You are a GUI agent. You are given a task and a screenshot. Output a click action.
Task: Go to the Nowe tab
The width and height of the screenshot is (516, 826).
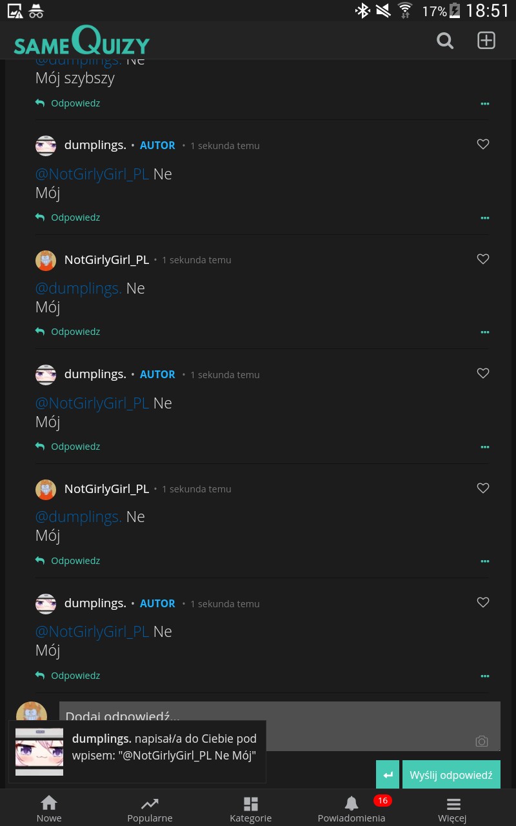tap(49, 809)
